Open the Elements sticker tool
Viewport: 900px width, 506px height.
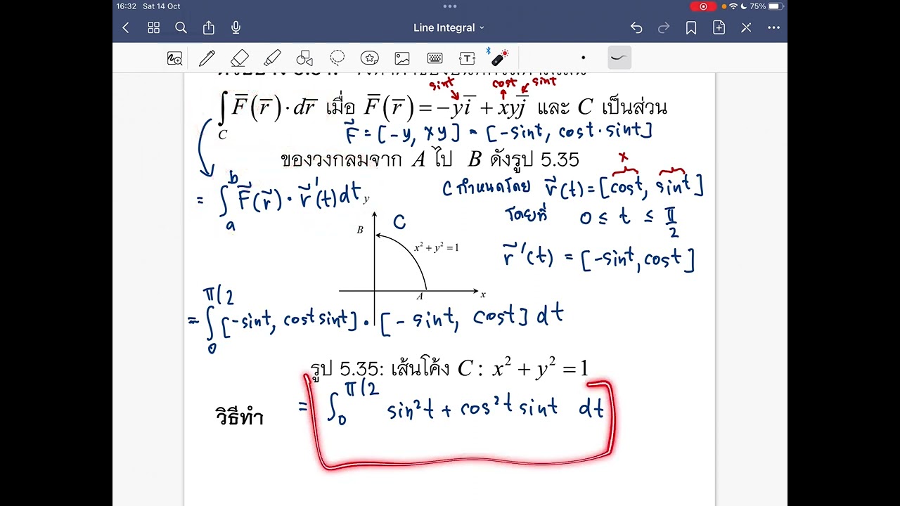(370, 58)
